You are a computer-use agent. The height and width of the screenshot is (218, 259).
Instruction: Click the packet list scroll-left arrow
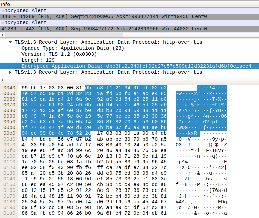pyautogui.click(x=2, y=35)
